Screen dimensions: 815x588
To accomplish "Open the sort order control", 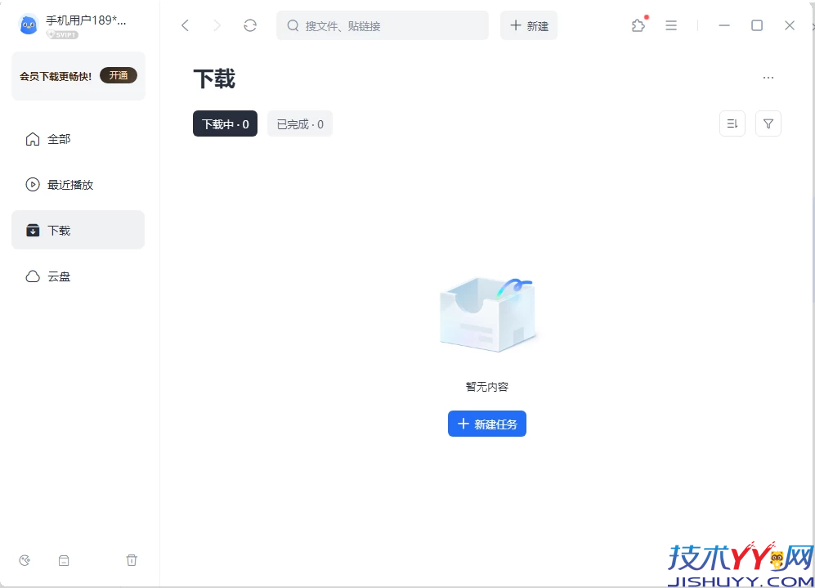I will coord(732,123).
